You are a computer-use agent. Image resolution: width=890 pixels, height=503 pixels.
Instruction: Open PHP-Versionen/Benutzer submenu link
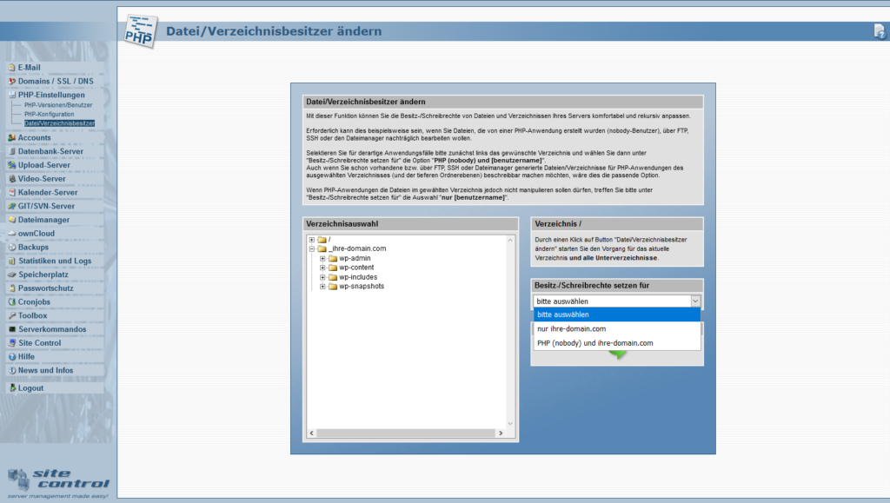tap(58, 105)
